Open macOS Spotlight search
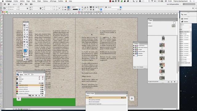The image size is (197, 111). click(191, 1)
